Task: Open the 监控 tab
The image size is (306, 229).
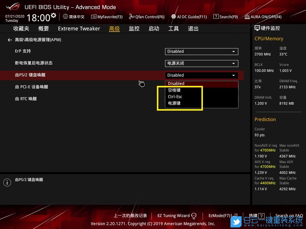Action: 134,29
